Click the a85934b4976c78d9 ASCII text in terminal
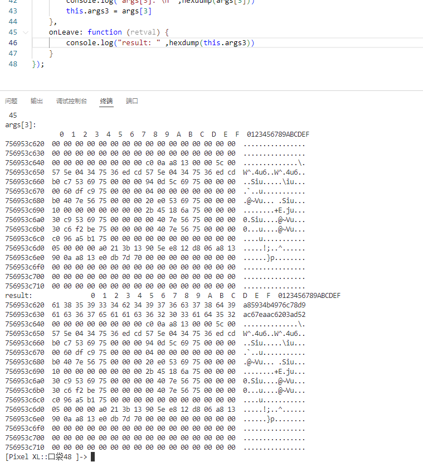The width and height of the screenshot is (423, 462). (x=274, y=305)
